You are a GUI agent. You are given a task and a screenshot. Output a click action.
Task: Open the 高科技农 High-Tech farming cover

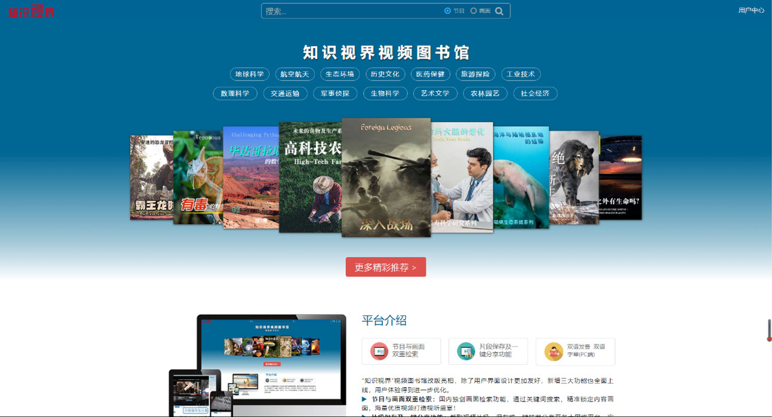point(310,177)
